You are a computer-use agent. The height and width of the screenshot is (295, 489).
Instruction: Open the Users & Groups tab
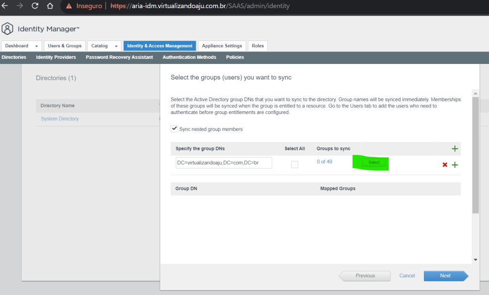tap(65, 46)
